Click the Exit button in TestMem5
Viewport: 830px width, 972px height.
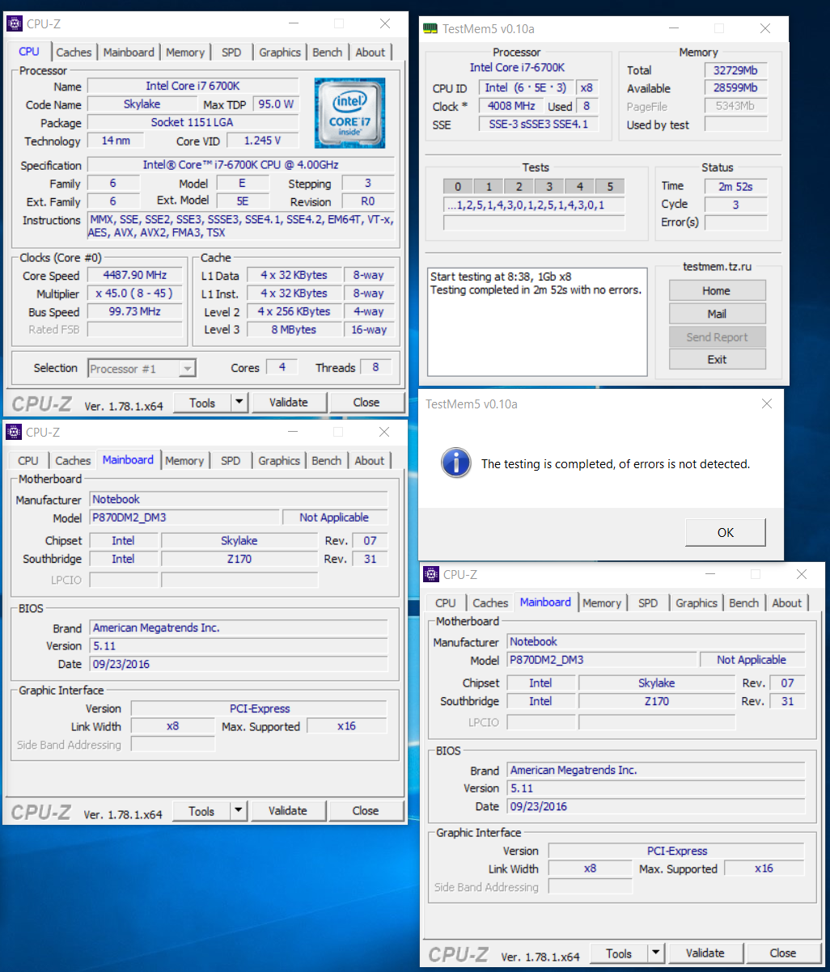[717, 360]
